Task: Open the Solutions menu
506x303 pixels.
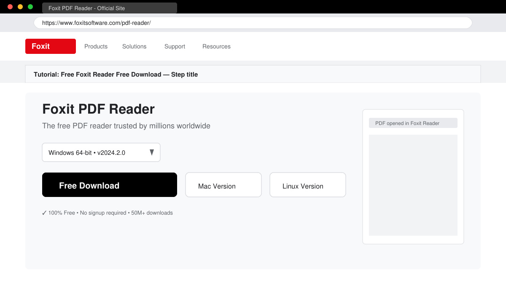Action: (134, 46)
